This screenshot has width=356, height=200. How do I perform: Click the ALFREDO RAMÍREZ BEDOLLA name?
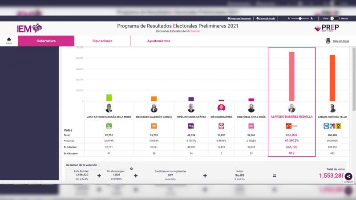(291, 117)
